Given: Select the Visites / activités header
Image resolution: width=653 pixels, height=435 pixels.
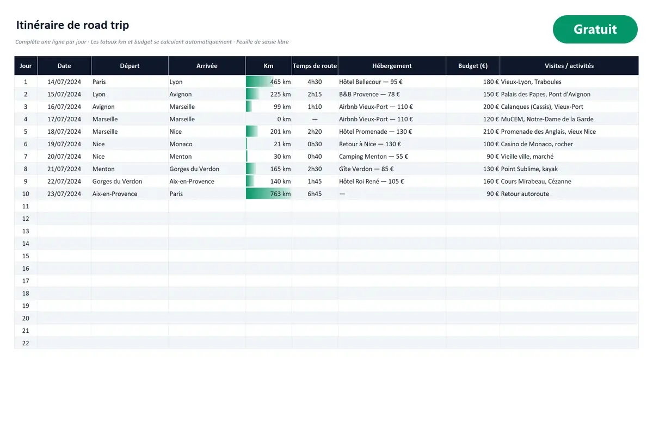Looking at the screenshot, I should 569,66.
